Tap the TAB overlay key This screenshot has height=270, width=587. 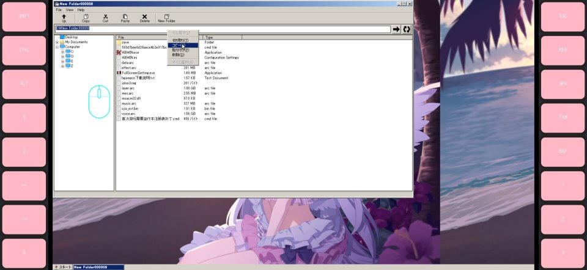563,118
